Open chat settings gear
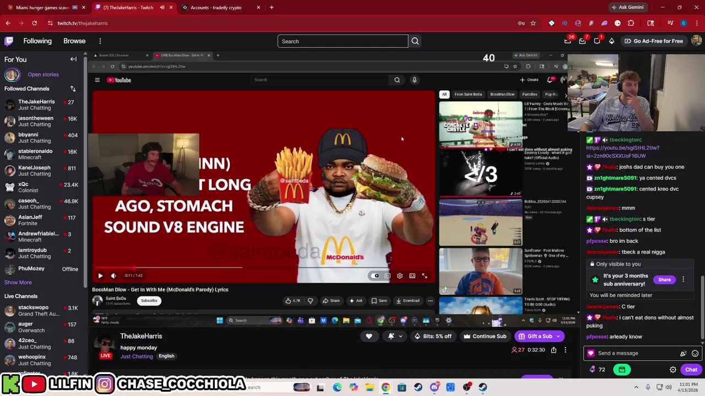Screen dimensions: 705x396 pyautogui.click(x=673, y=370)
